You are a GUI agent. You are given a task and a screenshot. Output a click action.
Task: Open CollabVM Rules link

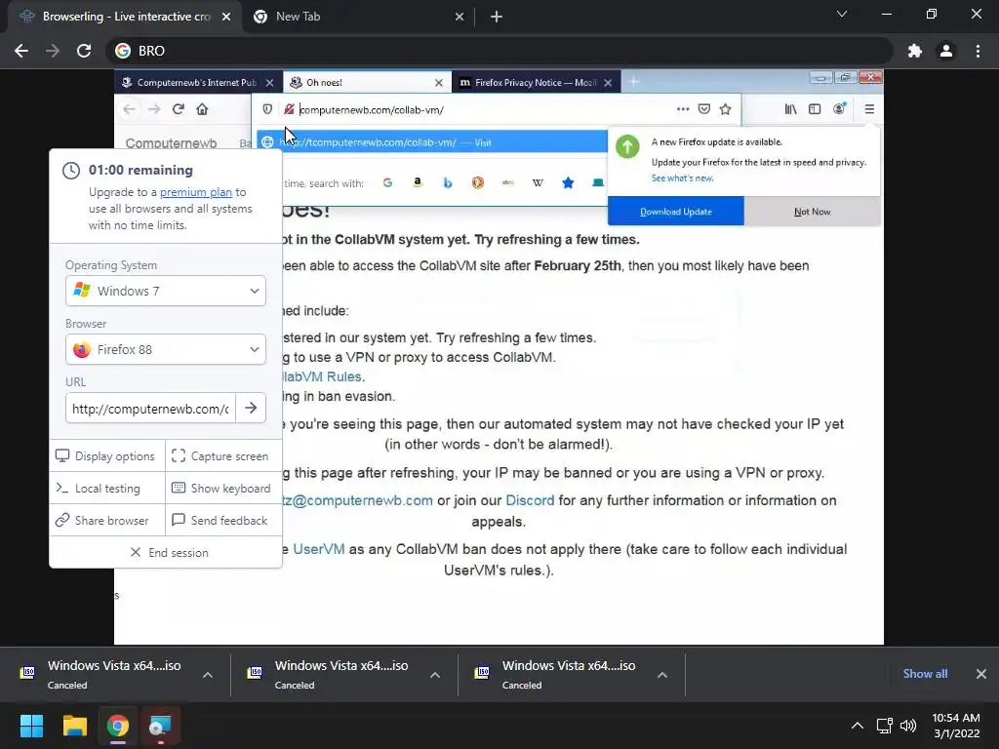pyautogui.click(x=321, y=376)
